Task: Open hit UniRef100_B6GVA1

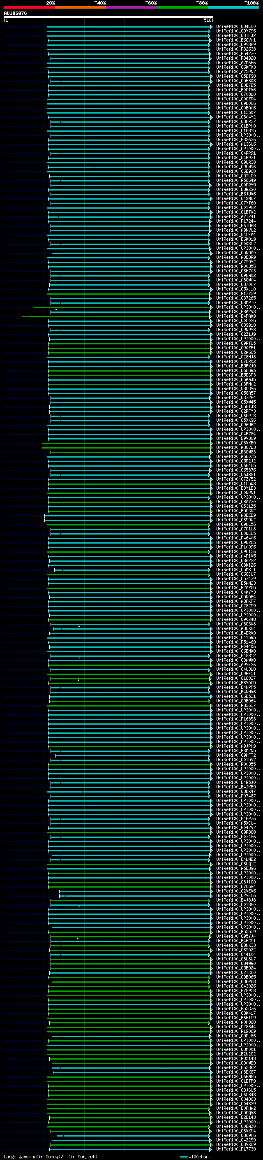Action: coord(236,40)
